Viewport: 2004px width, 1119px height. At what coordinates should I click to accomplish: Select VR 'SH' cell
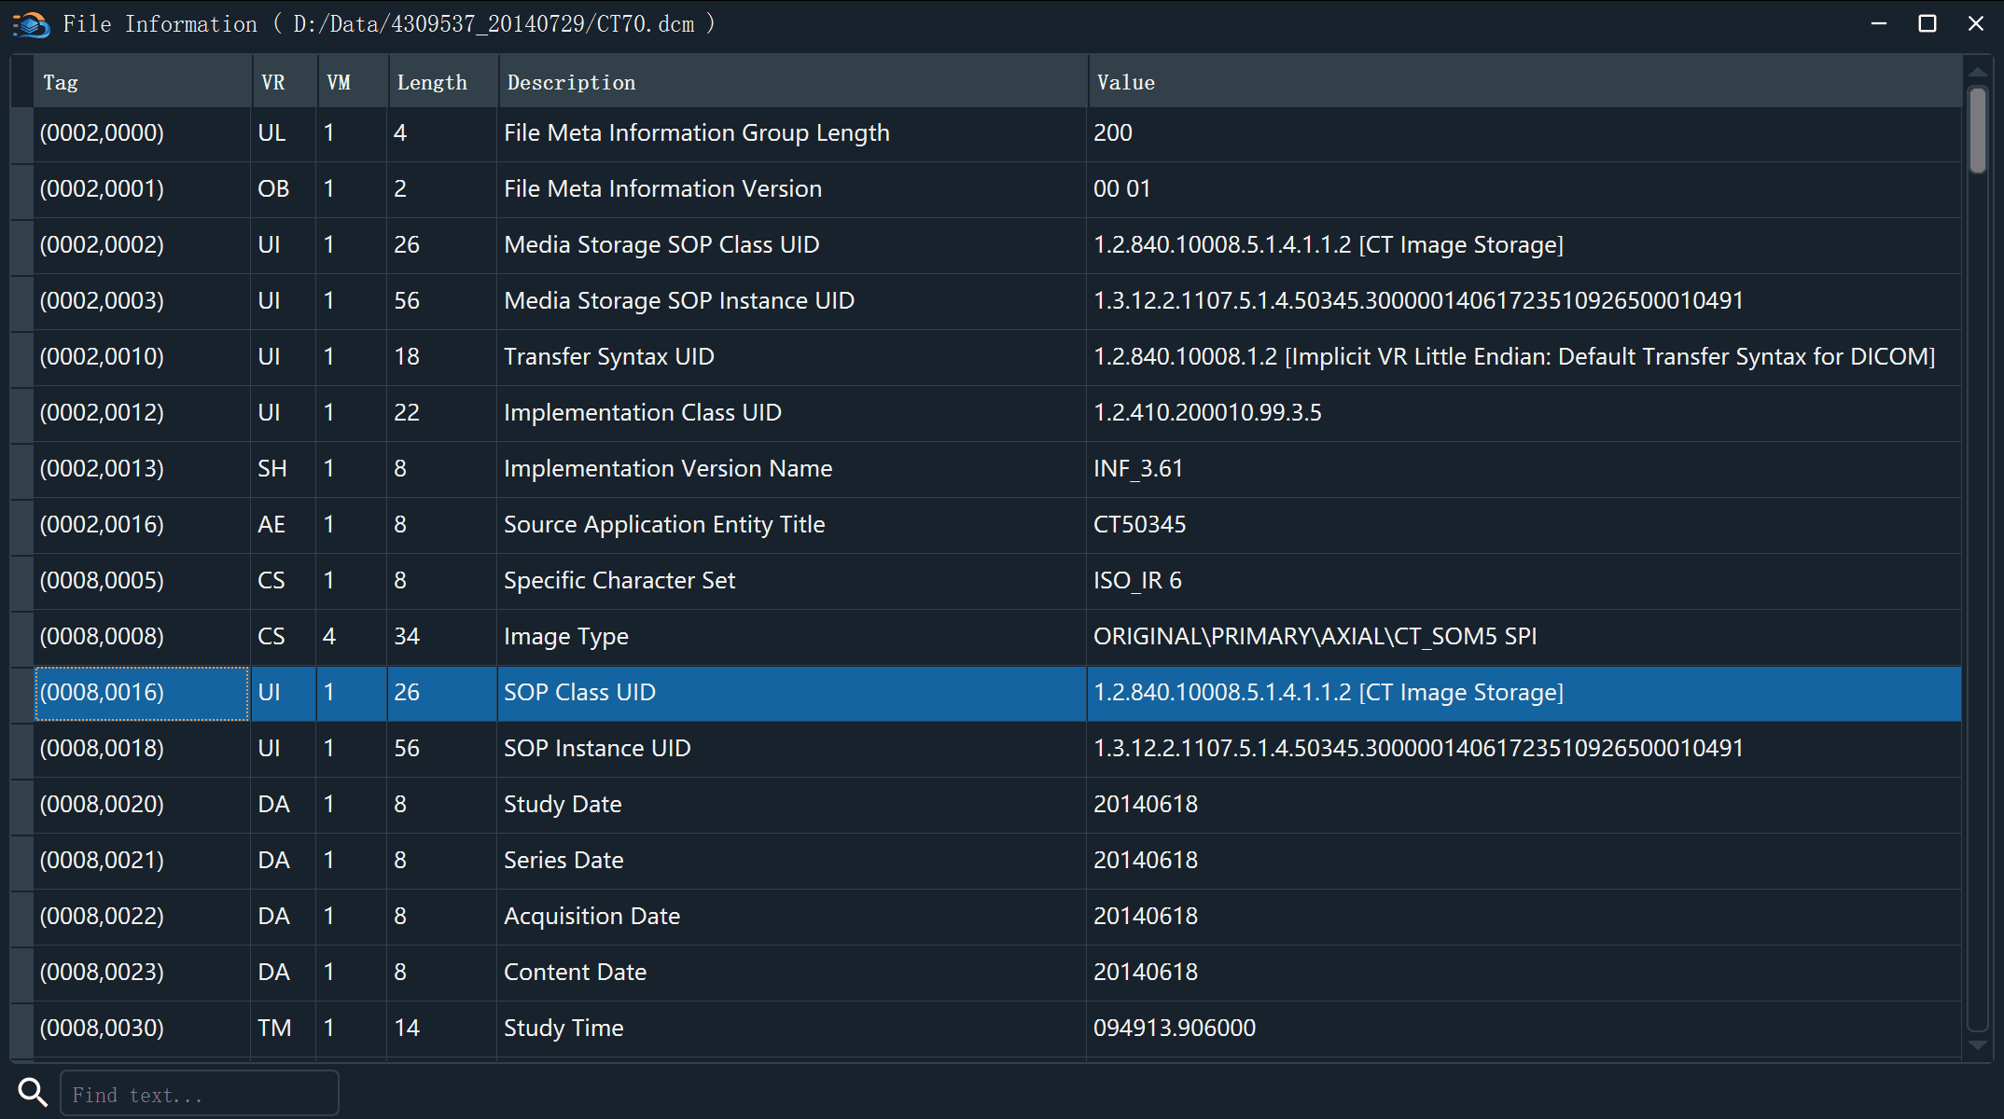click(x=284, y=469)
